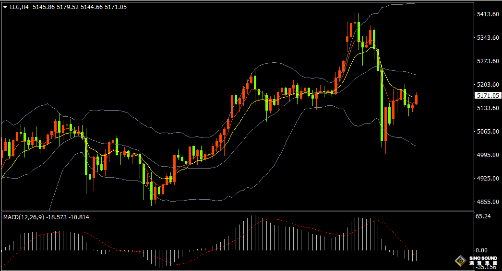Click the 4995.00 price axis label

pos(487,155)
